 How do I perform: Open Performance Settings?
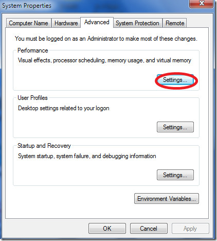[x=175, y=80]
